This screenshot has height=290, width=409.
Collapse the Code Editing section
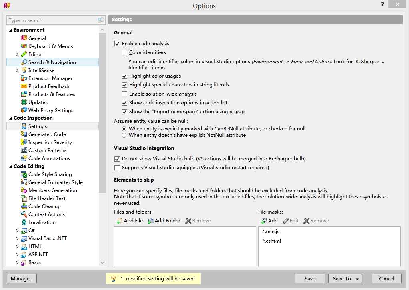10,166
